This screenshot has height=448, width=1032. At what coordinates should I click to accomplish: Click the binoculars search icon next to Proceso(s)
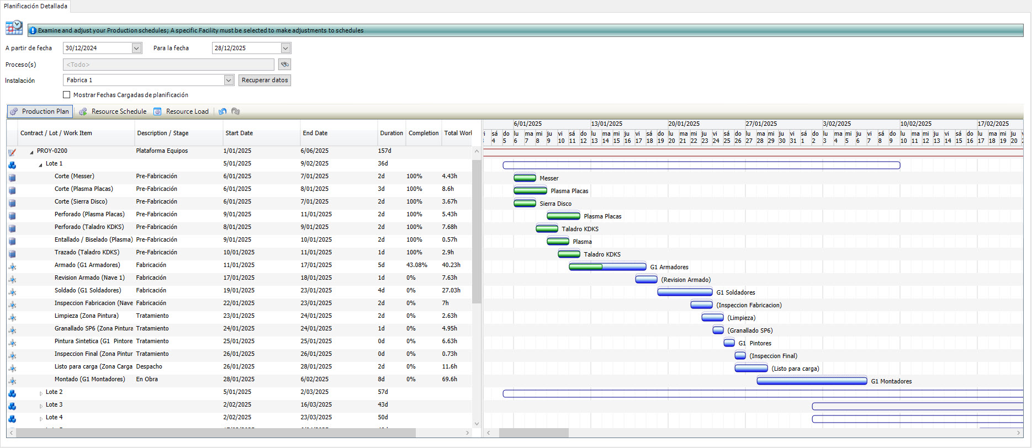point(284,65)
